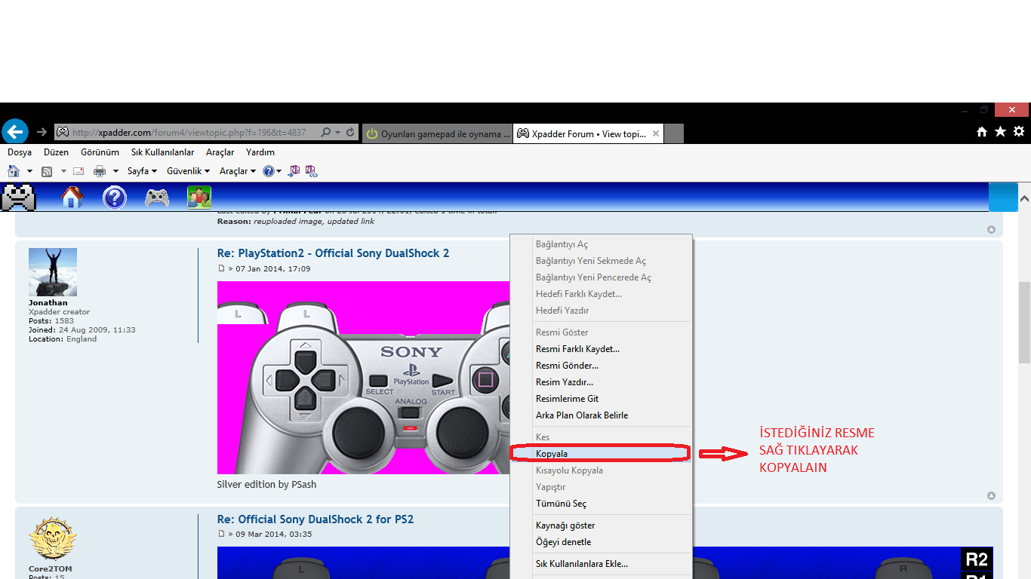Viewport: 1031px width, 579px height.
Task: Switch to the Xpadder Forum tab
Action: 589,133
